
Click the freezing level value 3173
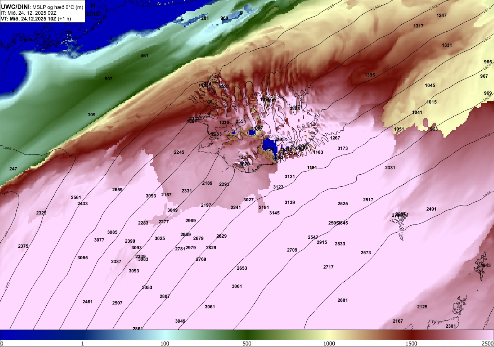[x=343, y=148]
